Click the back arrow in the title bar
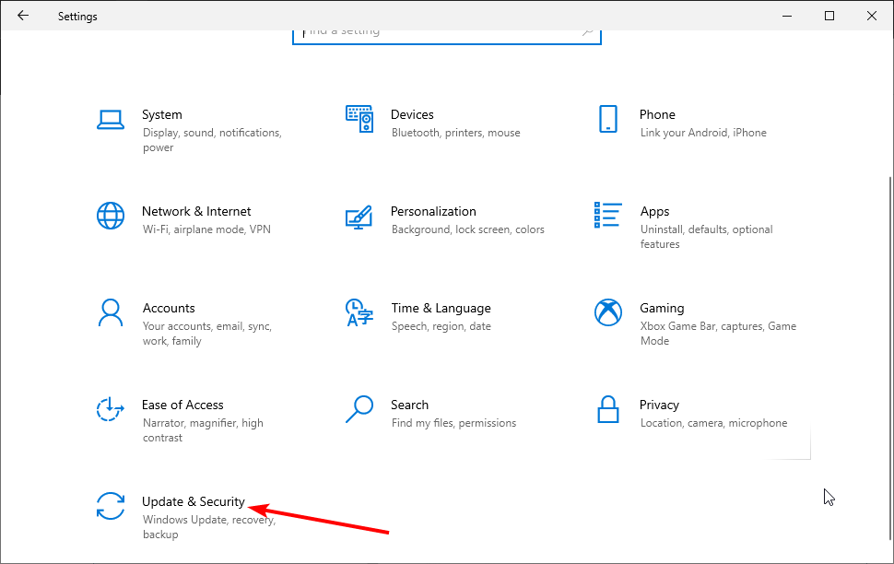Screen dimensions: 894x564 point(23,16)
